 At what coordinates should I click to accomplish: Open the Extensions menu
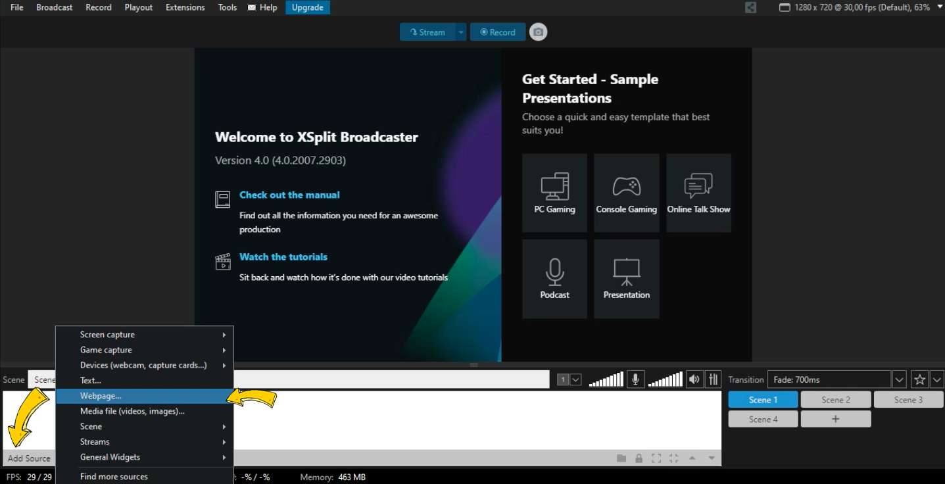click(185, 7)
